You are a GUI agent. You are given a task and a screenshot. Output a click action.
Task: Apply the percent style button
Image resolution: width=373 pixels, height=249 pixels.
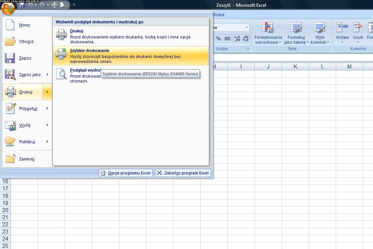tap(218, 38)
